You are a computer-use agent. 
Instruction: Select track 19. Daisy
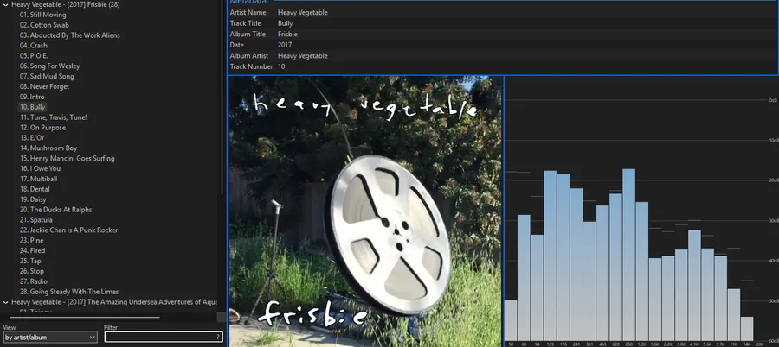click(x=33, y=199)
